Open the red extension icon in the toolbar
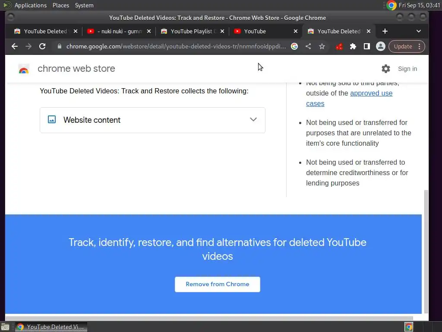The image size is (442, 332). [x=339, y=46]
